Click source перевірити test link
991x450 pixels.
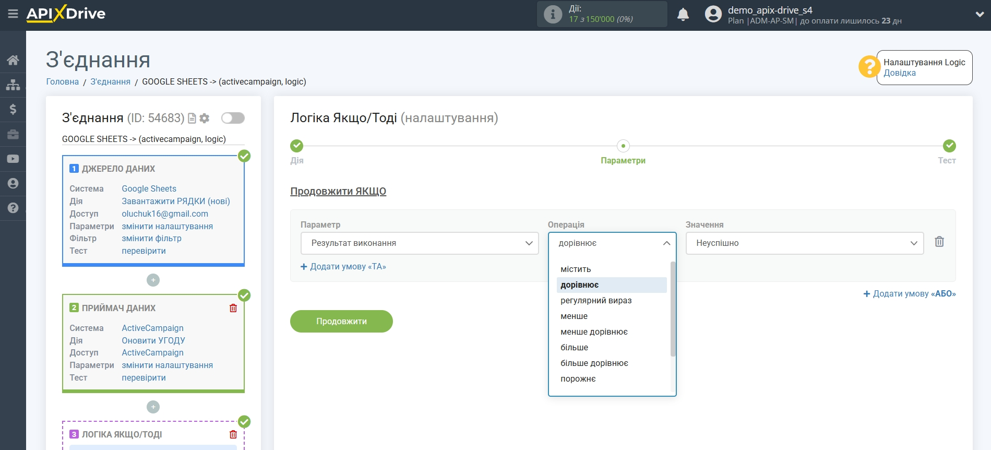[x=144, y=251]
